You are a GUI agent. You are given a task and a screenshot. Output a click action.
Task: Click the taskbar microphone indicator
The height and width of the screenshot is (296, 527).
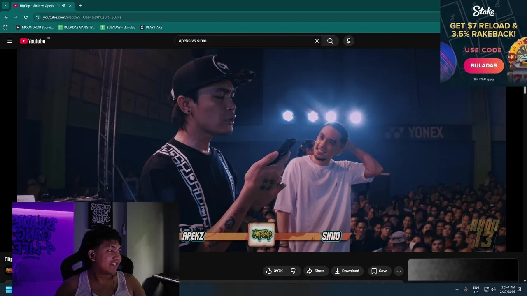(466, 289)
